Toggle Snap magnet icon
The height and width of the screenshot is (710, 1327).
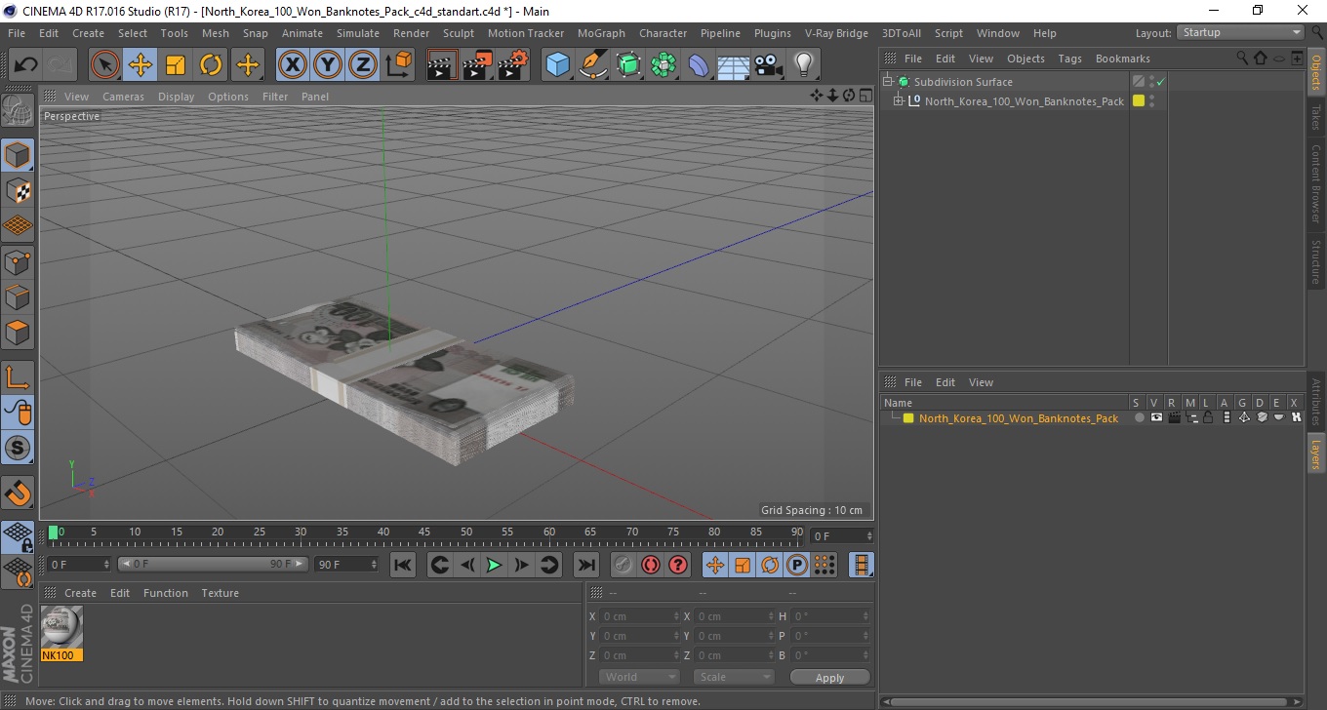(x=18, y=492)
